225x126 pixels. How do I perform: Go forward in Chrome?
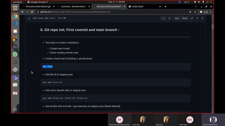coord(27,12)
